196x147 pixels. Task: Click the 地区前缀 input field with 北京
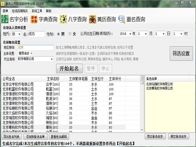point(36,47)
